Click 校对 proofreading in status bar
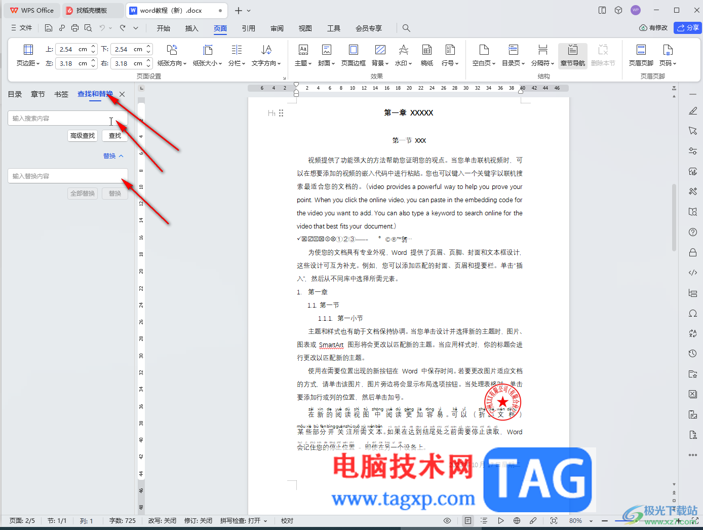The height and width of the screenshot is (530, 703). (287, 520)
